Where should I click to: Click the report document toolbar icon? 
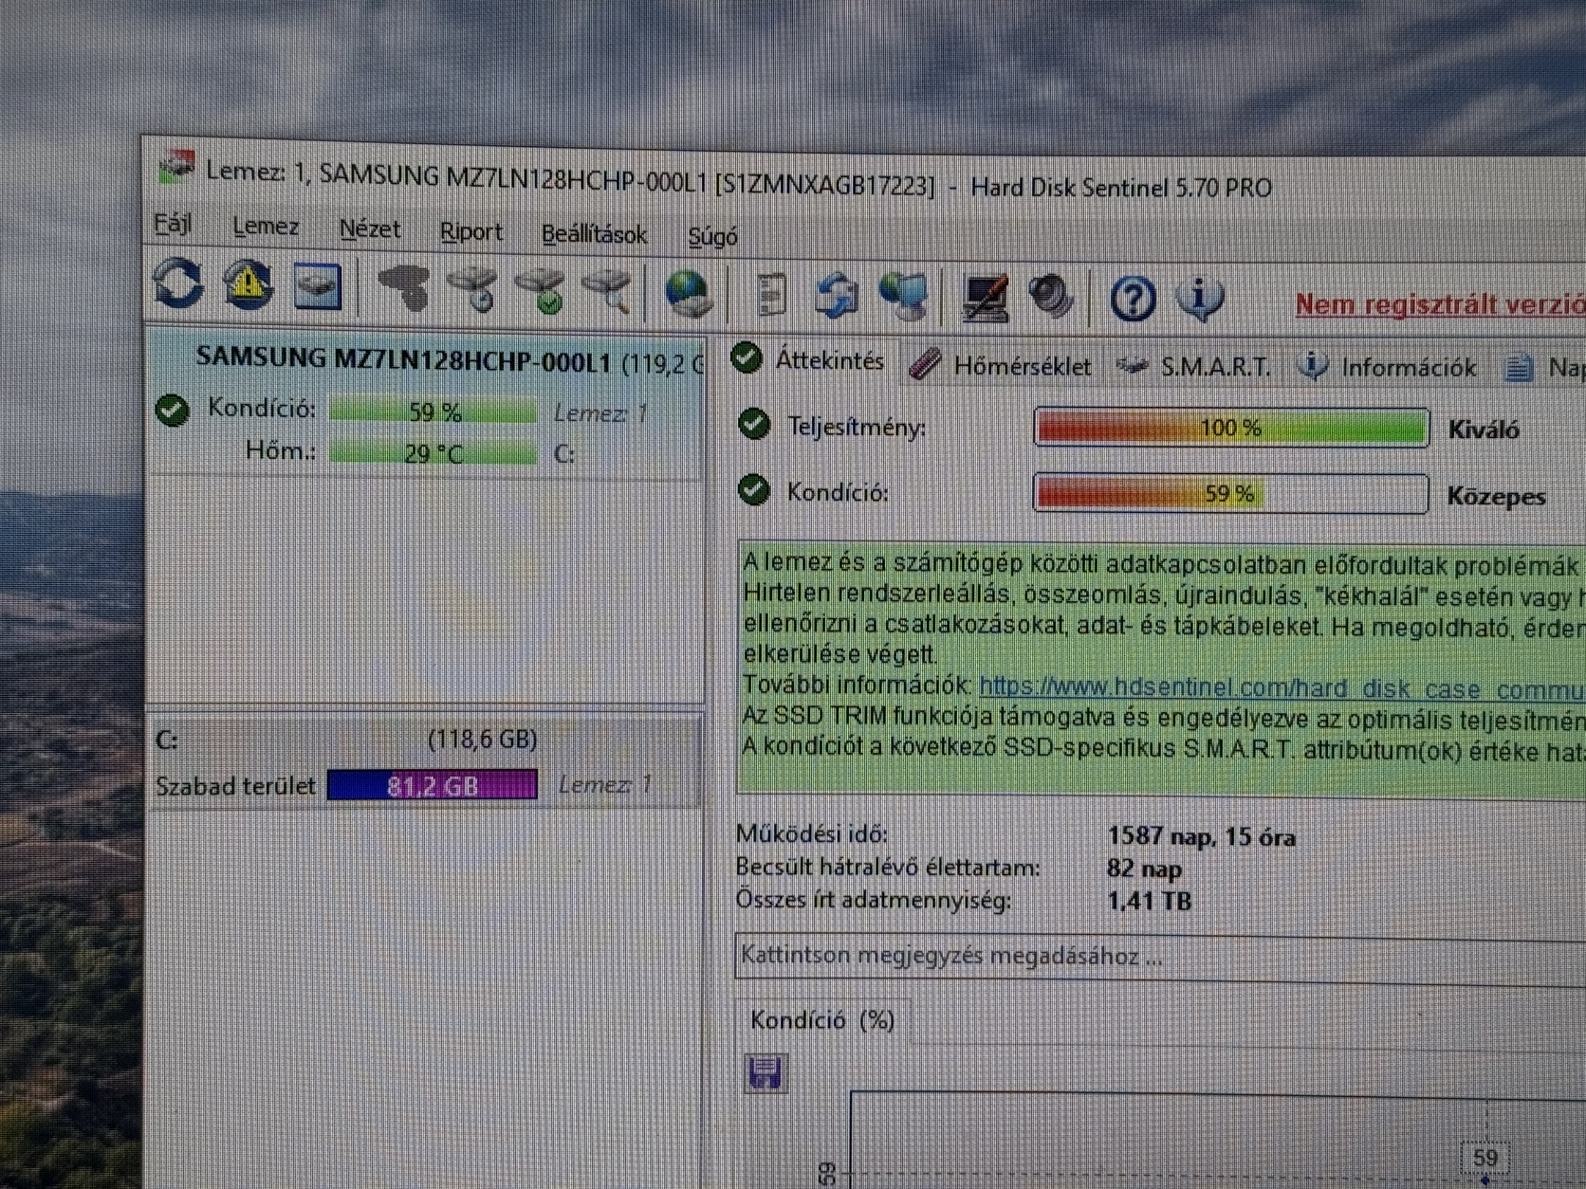[x=772, y=295]
